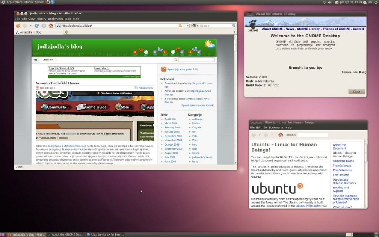379x237 pixels.
Task: Click Firefox Back arrow button
Action: click(x=18, y=26)
